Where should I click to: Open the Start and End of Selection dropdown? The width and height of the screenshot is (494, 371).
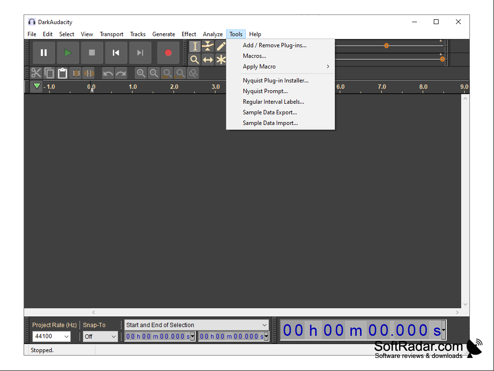[197, 325]
